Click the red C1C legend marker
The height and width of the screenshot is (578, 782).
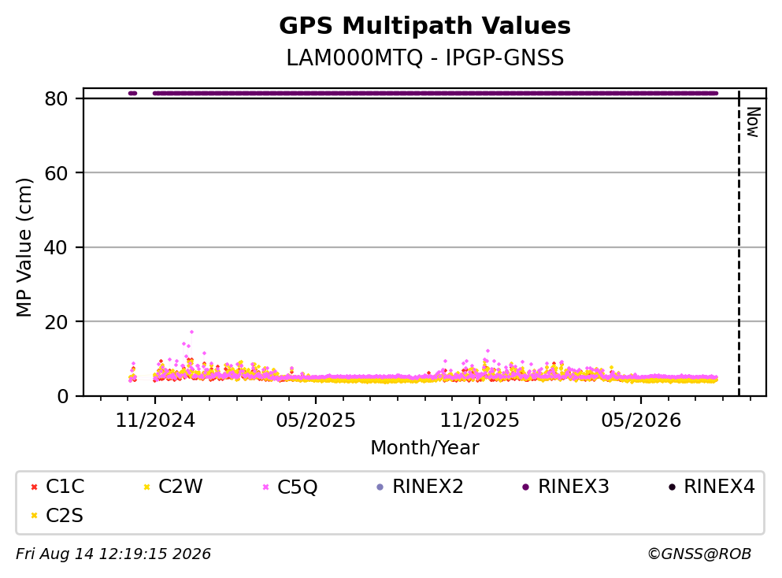click(x=34, y=487)
